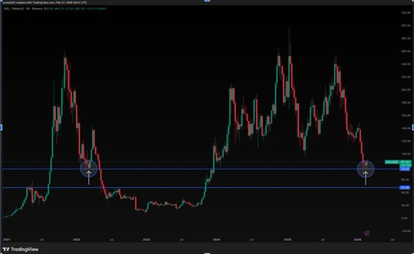Viewport: 414px width, 254px height.
Task: Click the chart attribution header with Feb 27 date
Action: [x=45, y=2]
